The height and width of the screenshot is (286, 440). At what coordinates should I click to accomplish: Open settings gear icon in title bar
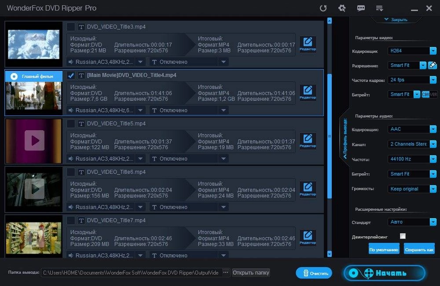click(342, 8)
